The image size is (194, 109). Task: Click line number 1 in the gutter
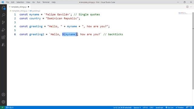(x=15, y=15)
